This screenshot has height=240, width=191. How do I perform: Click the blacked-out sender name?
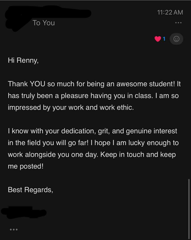tap(46, 13)
